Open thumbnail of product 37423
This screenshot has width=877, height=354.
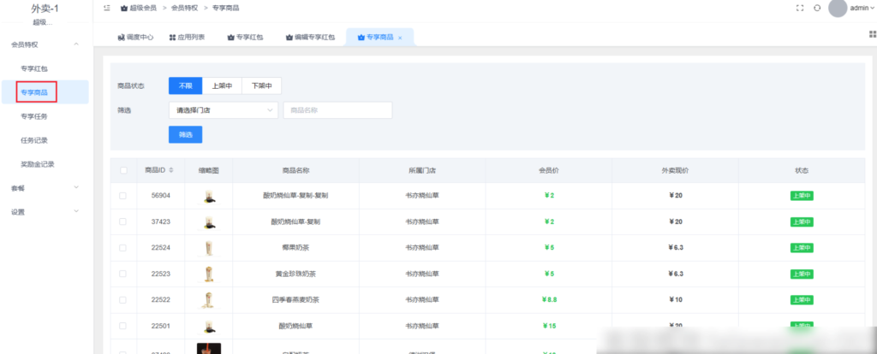[x=209, y=221]
